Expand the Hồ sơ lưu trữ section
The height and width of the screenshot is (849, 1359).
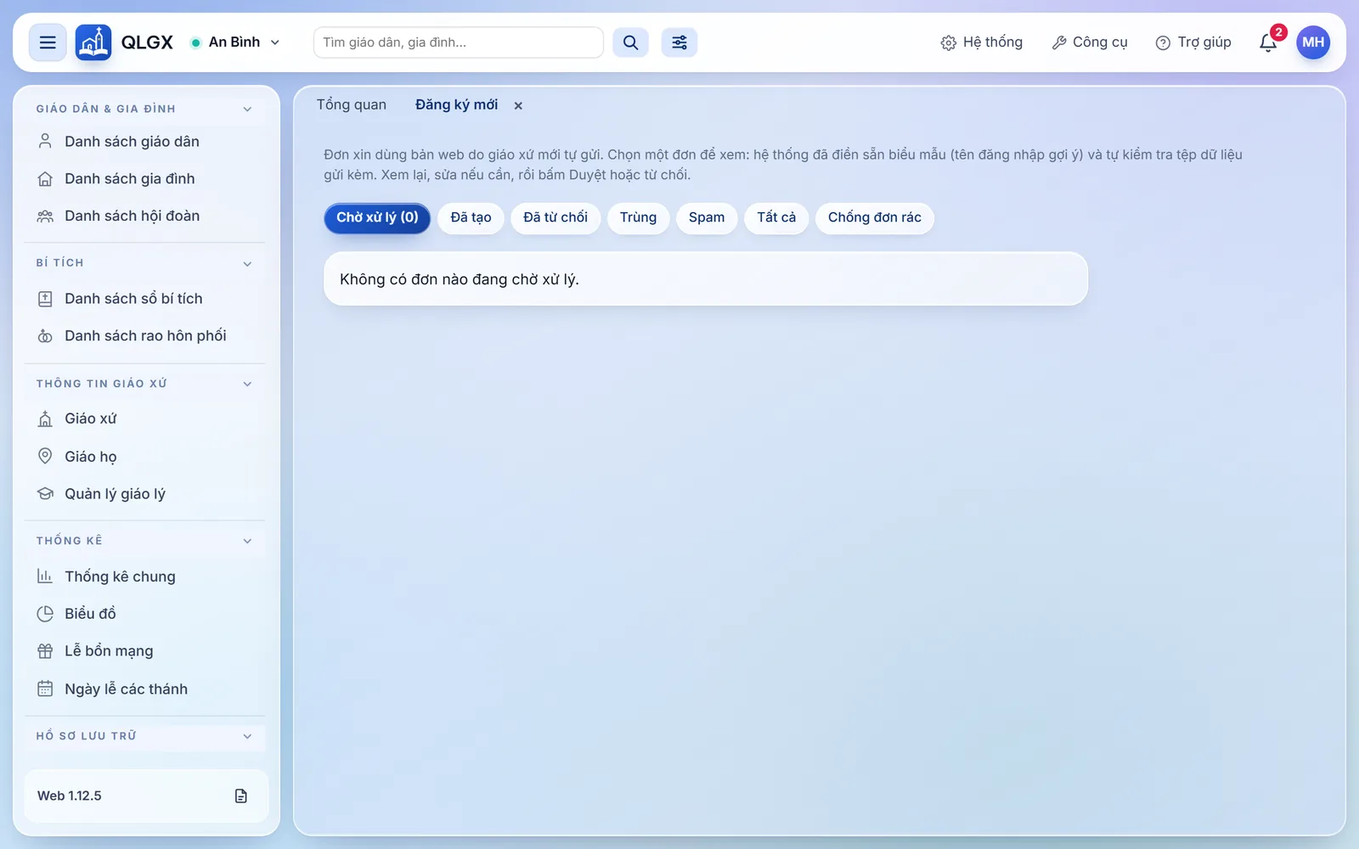point(247,736)
